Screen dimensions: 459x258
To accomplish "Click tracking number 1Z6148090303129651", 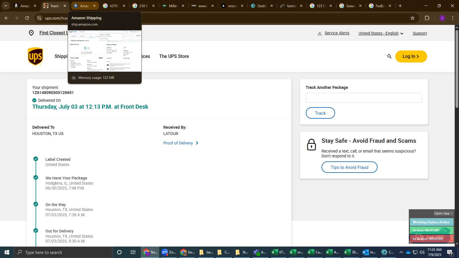I will tap(53, 93).
